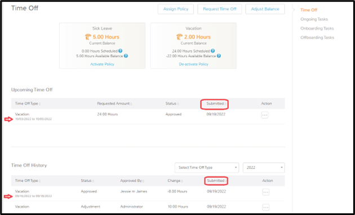Open Ongoing Tasks in the side menu
The height and width of the screenshot is (215, 355).
[x=314, y=19]
